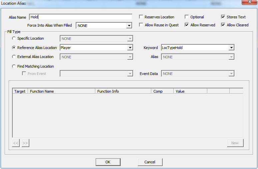Pick Find Matching Location fill type
This screenshot has width=258, height=169.
pyautogui.click(x=14, y=66)
